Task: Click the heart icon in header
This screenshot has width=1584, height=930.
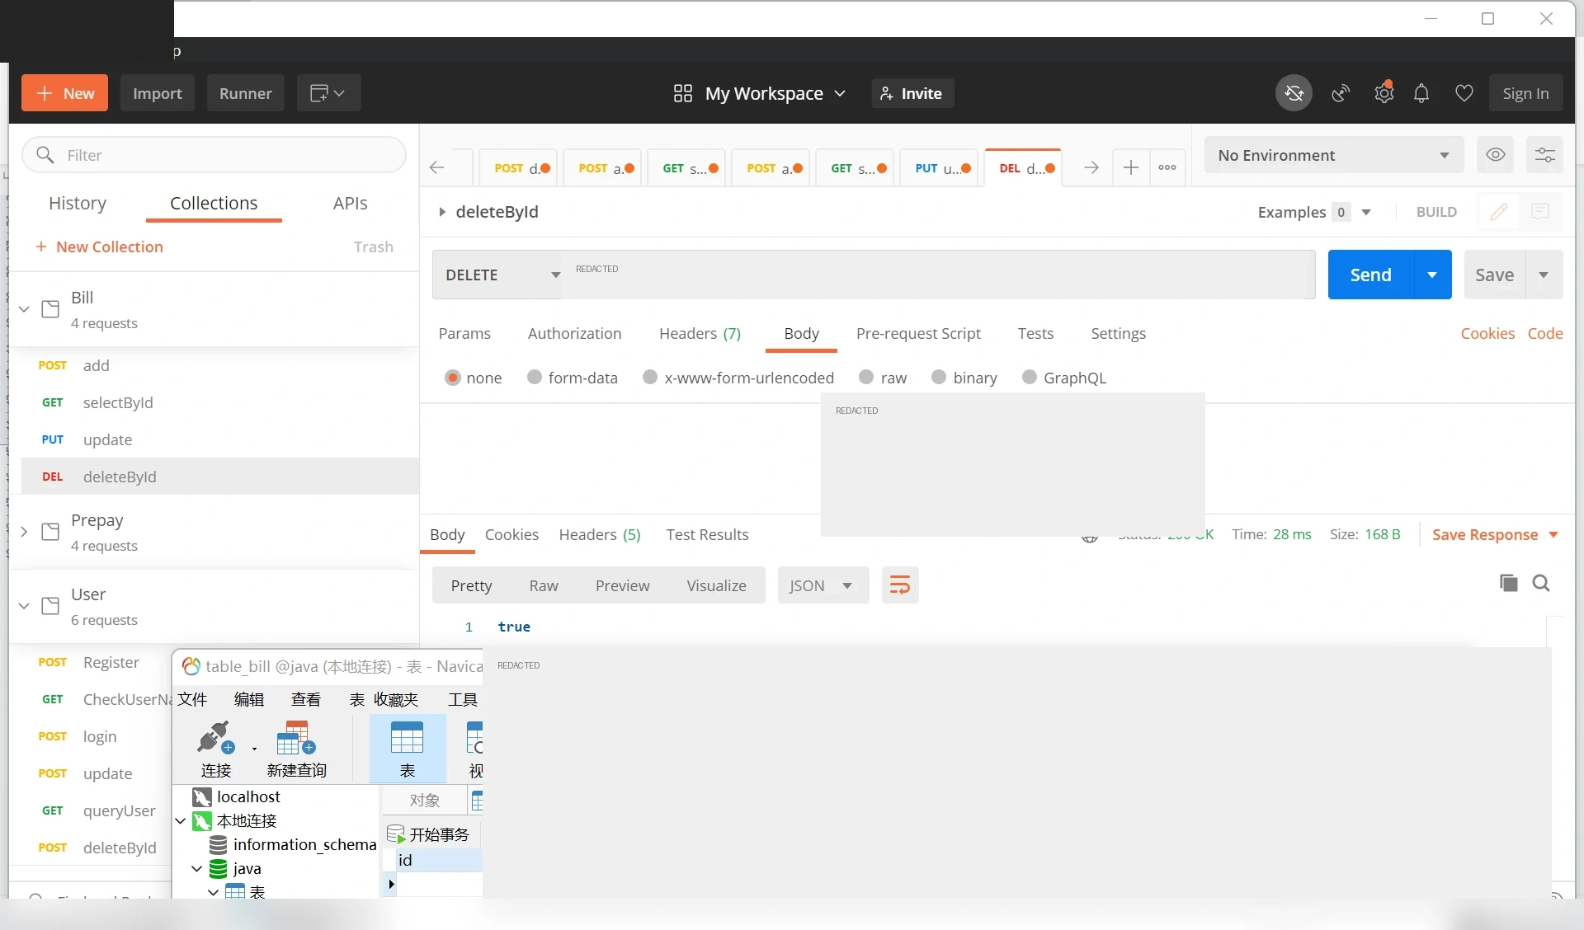Action: 1464,93
